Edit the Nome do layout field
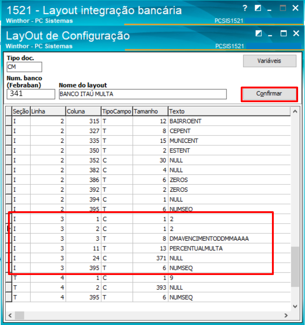This screenshot has height=325, width=305. point(143,94)
